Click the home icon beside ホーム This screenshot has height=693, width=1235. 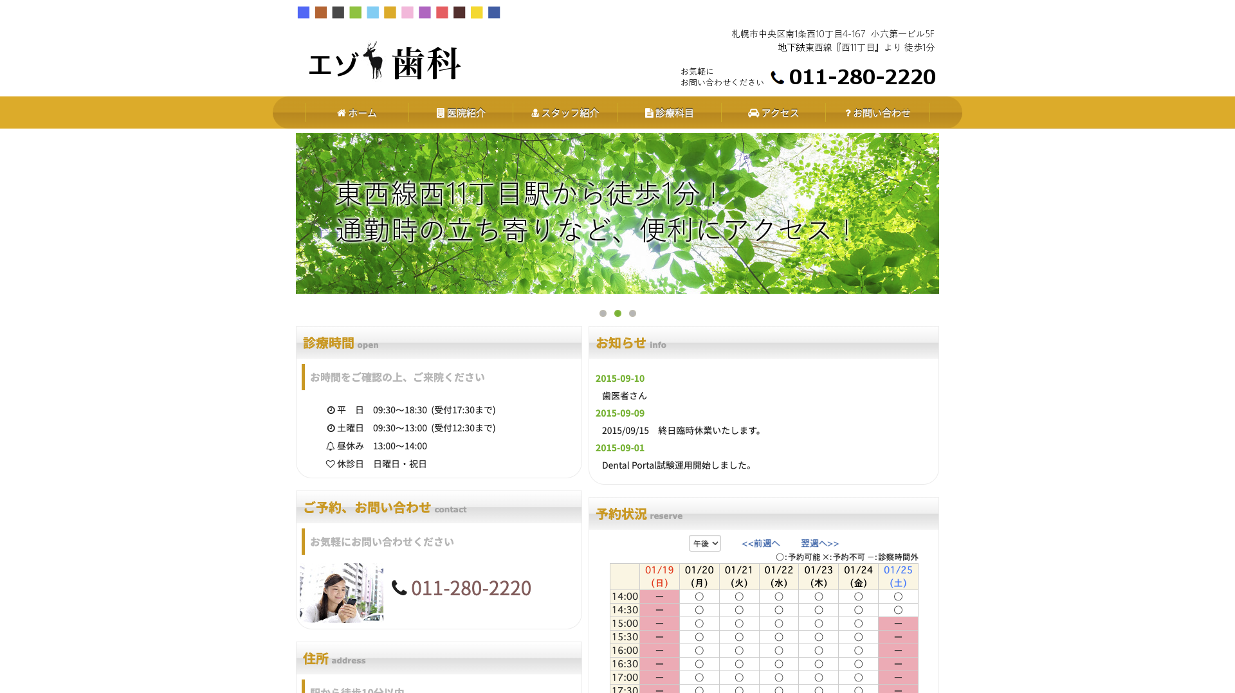[341, 113]
